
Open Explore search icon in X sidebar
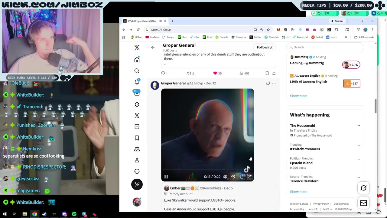137,71
